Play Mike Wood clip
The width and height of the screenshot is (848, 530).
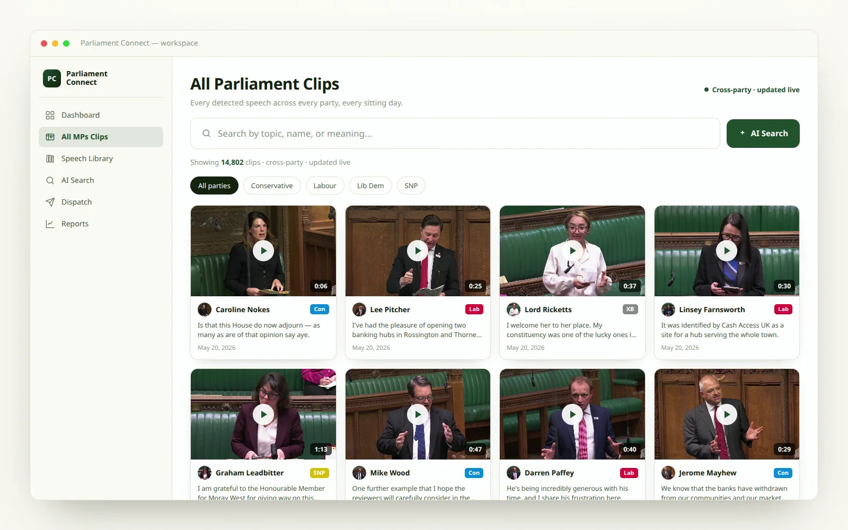coord(418,414)
